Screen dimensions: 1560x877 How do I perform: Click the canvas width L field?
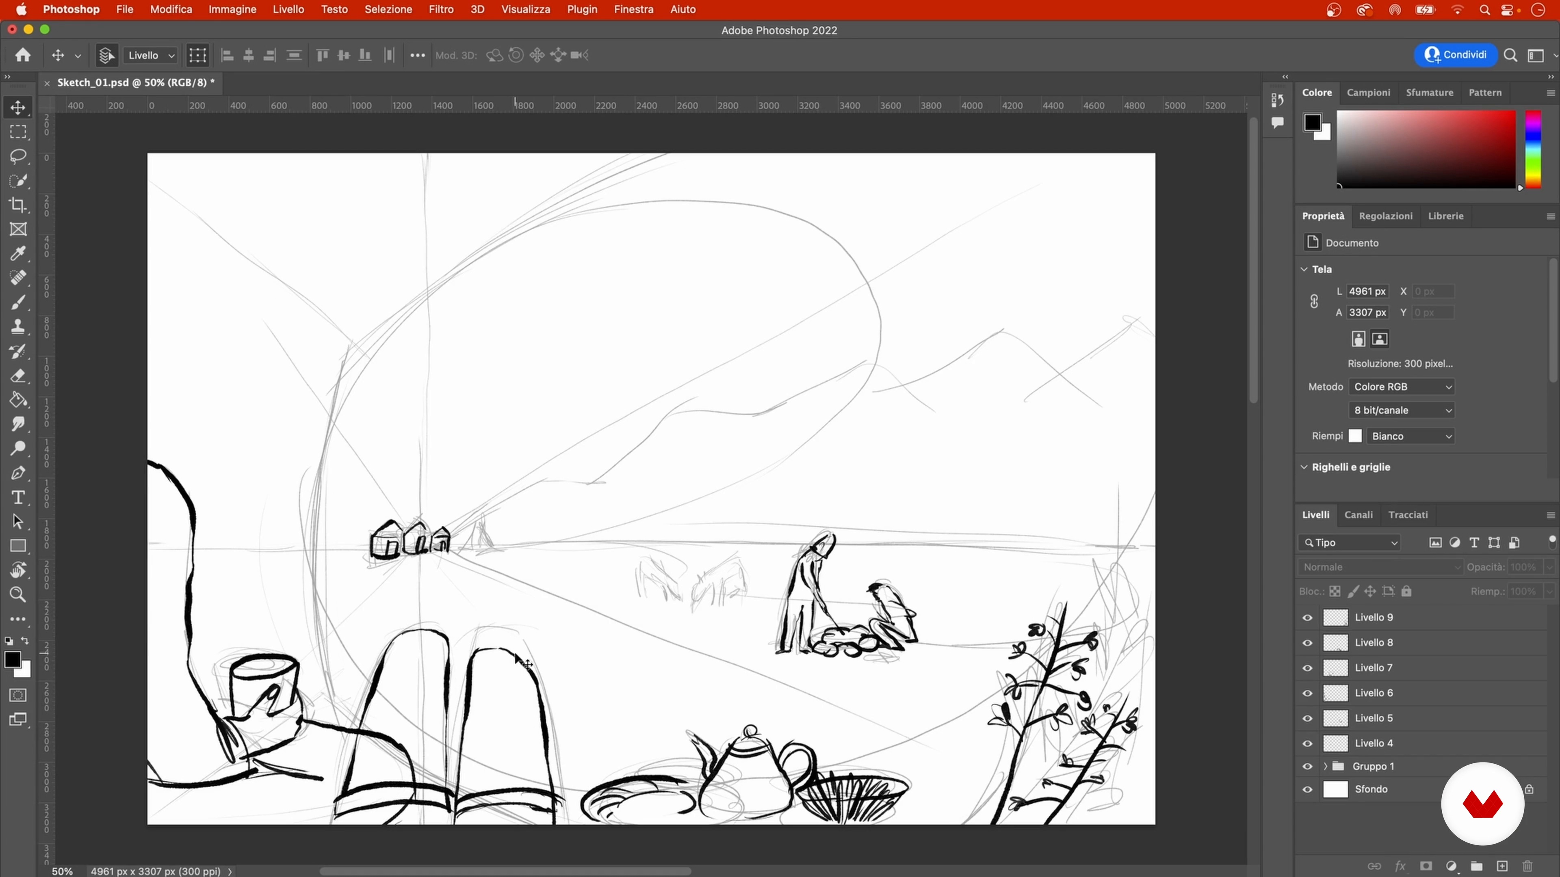(x=1367, y=292)
